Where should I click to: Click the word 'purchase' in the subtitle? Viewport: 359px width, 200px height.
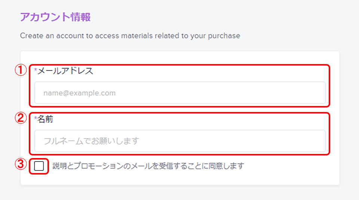(x=224, y=36)
